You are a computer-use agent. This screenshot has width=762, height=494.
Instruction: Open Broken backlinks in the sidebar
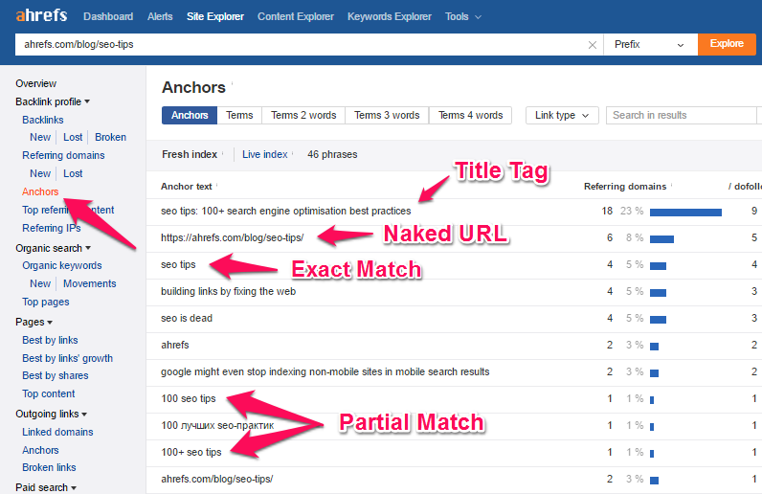point(110,137)
